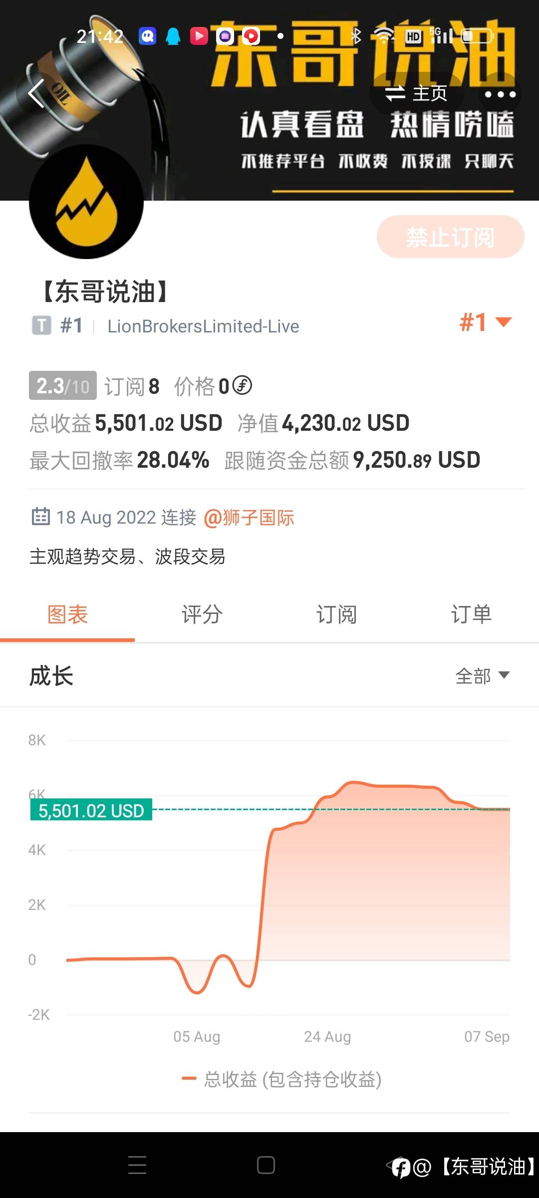Tap the price currency coin icon
Viewport: 539px width, 1198px height.
click(243, 385)
